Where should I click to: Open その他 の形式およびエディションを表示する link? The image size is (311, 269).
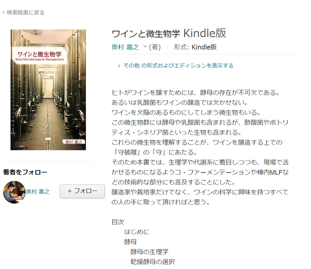178,65
